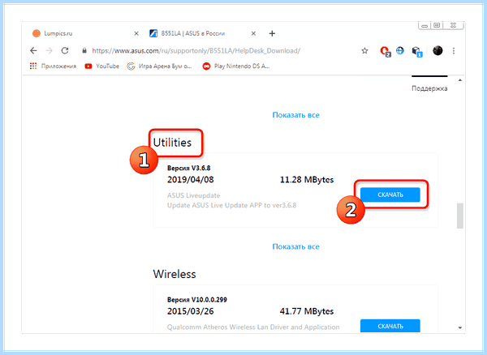
Task: Click the 2015/03/26 date
Action: 191,311
